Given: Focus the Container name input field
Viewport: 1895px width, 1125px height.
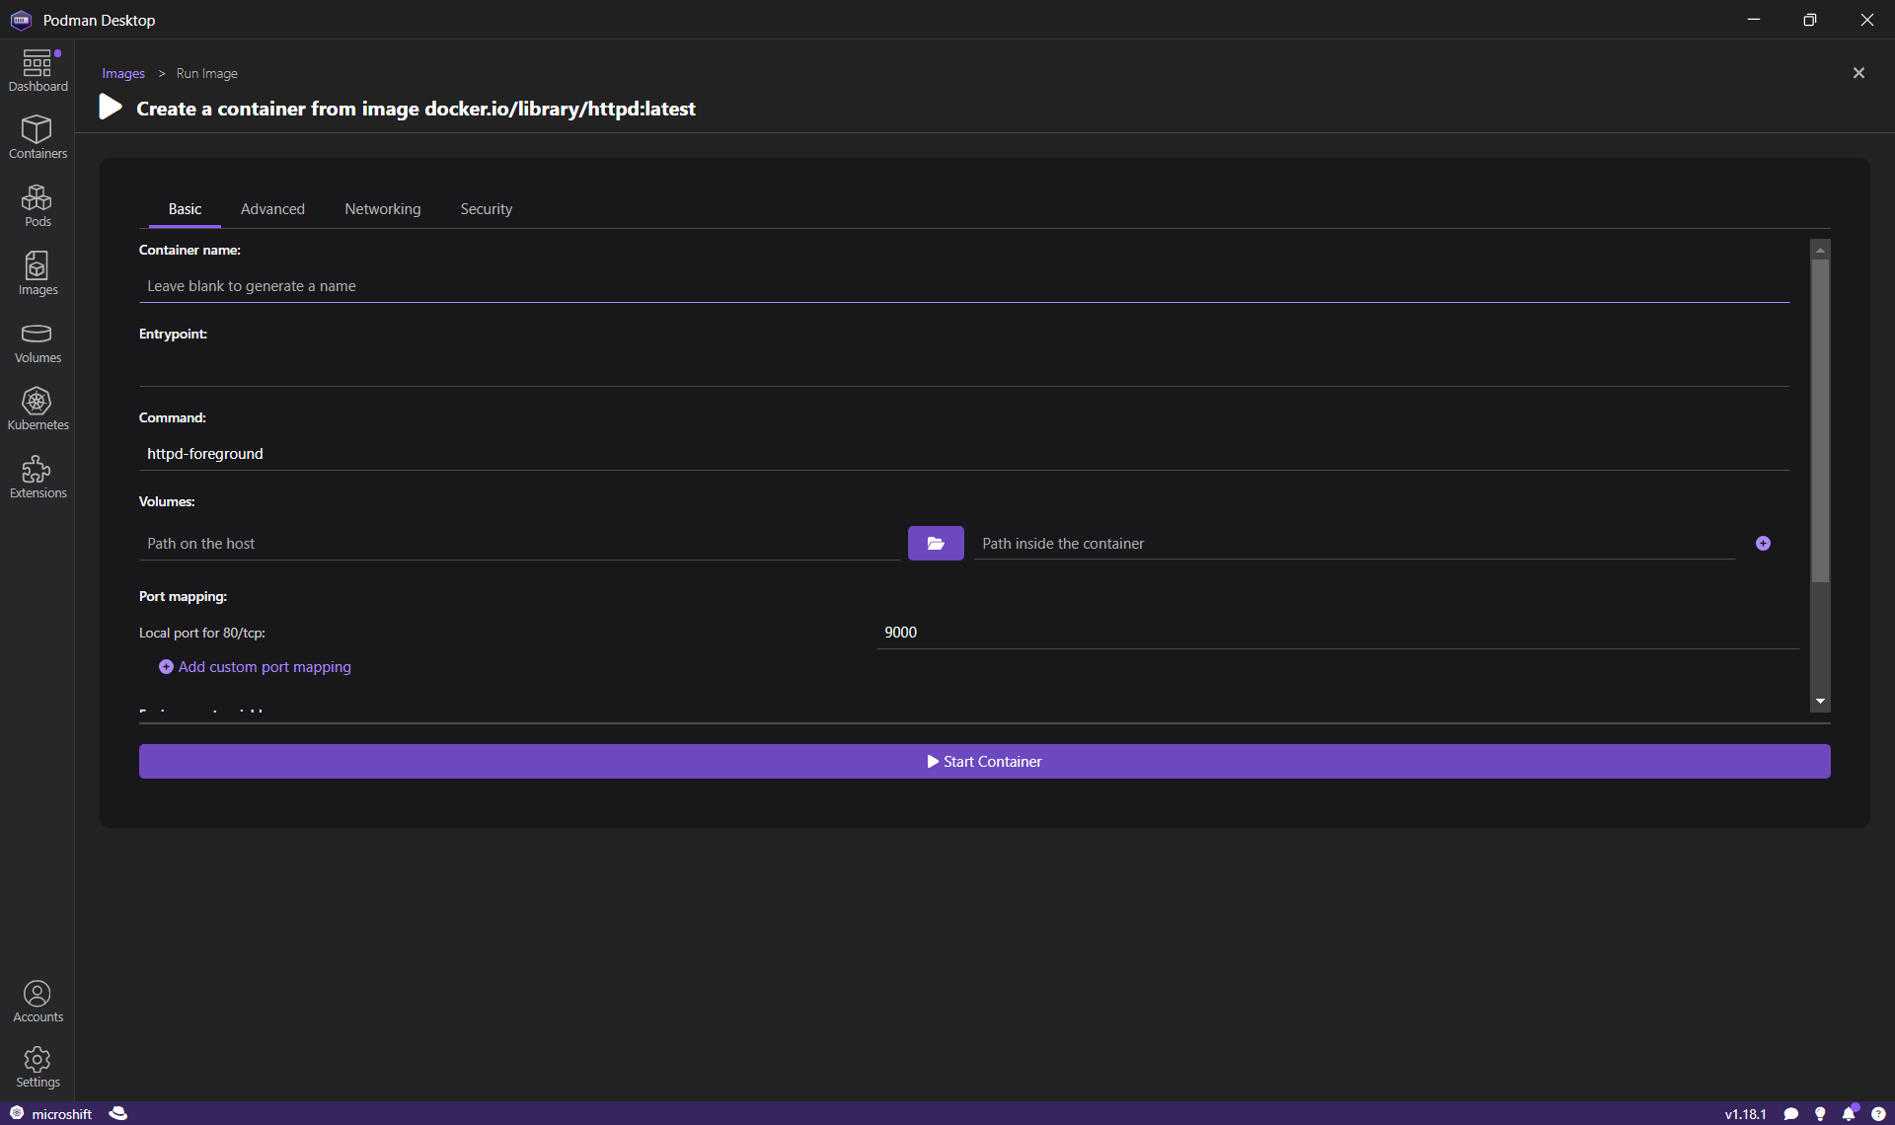Looking at the screenshot, I should tap(962, 286).
